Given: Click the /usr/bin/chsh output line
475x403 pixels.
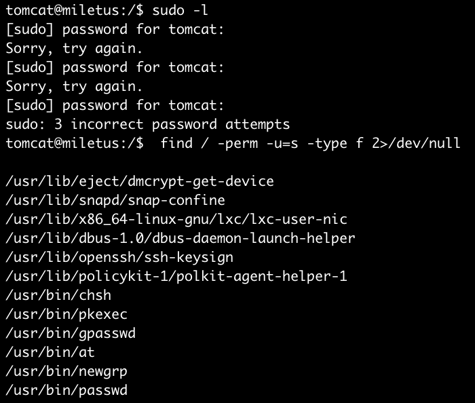Looking at the screenshot, I should [x=58, y=295].
